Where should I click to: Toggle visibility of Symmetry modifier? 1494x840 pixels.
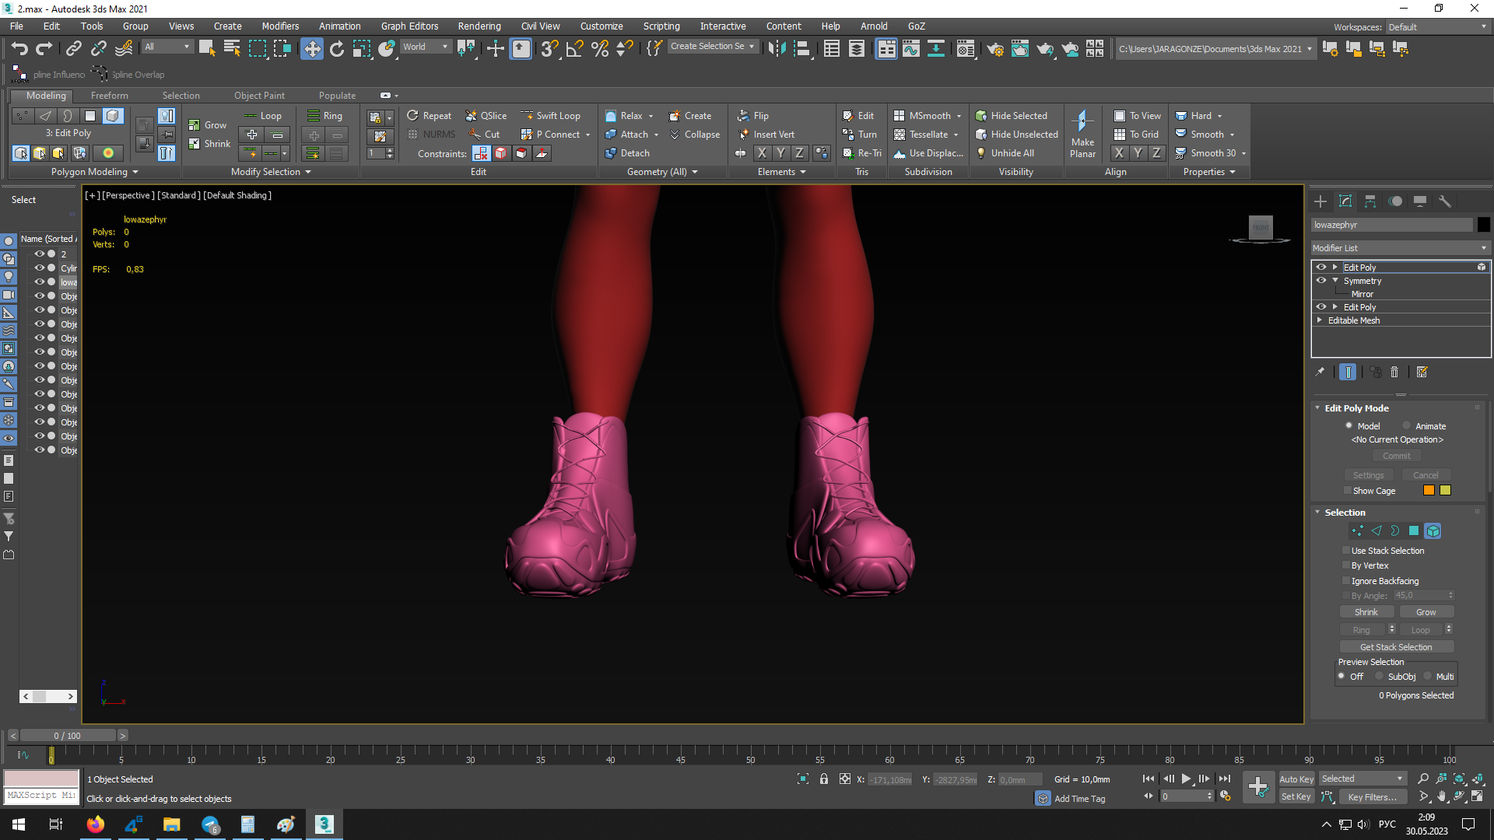(x=1320, y=281)
